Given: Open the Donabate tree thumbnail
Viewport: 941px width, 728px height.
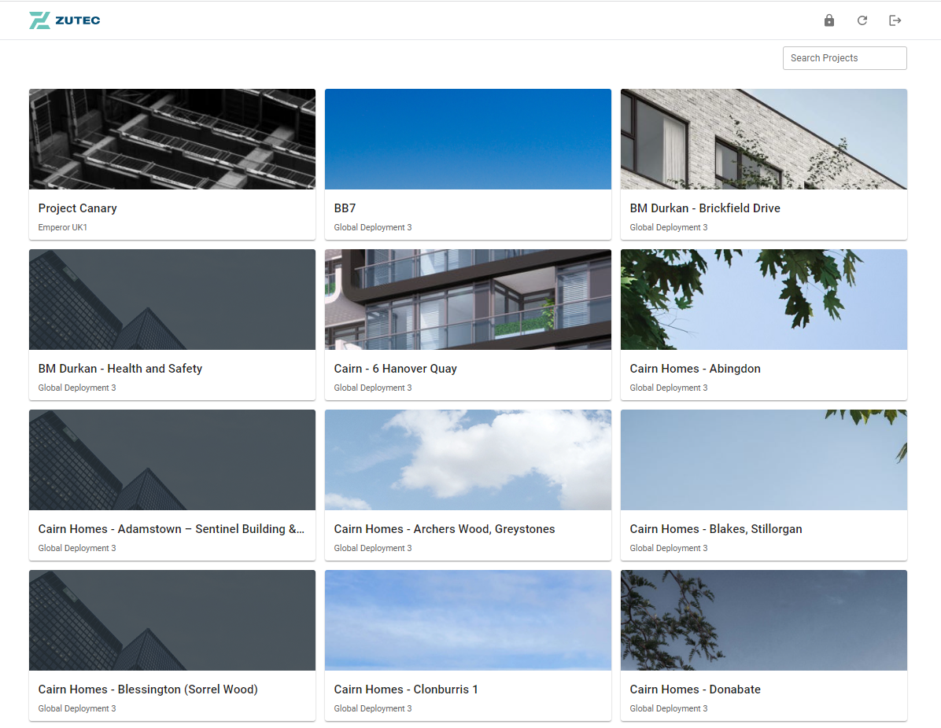Looking at the screenshot, I should coord(764,620).
